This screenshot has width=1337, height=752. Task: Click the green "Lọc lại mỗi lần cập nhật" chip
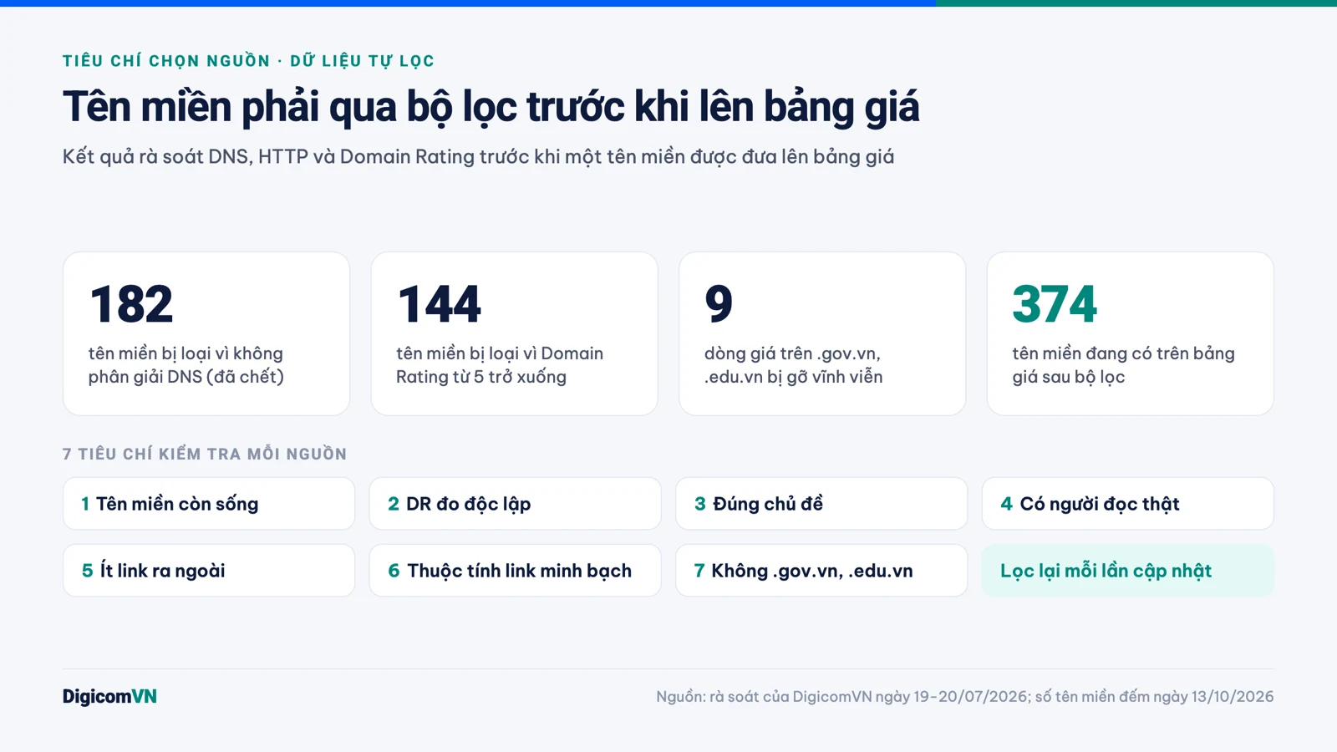click(x=1128, y=571)
